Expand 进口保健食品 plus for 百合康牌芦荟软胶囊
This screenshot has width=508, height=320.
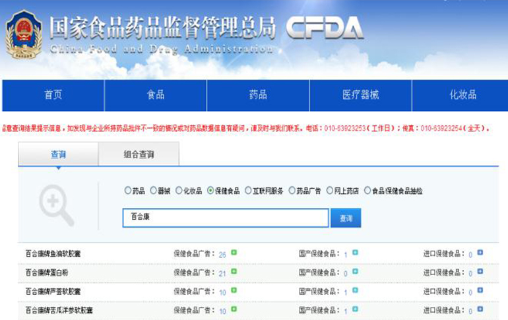(480, 290)
